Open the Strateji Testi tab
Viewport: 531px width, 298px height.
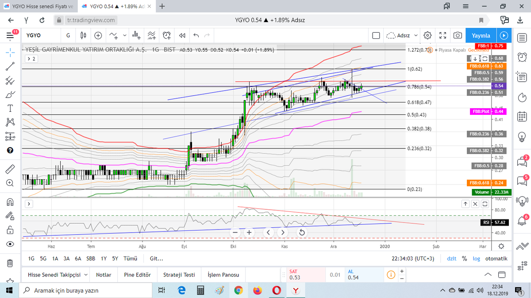(x=179, y=275)
